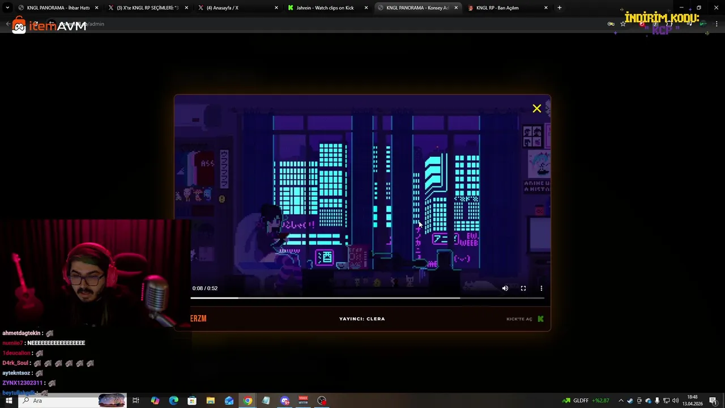Open network settings from the tray
The height and width of the screenshot is (408, 725).
click(x=666, y=401)
